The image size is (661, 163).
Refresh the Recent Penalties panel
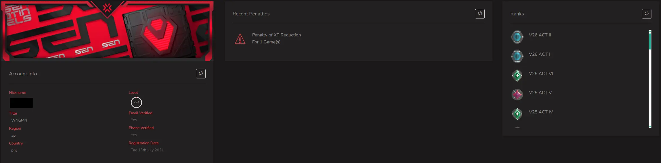coord(480,14)
